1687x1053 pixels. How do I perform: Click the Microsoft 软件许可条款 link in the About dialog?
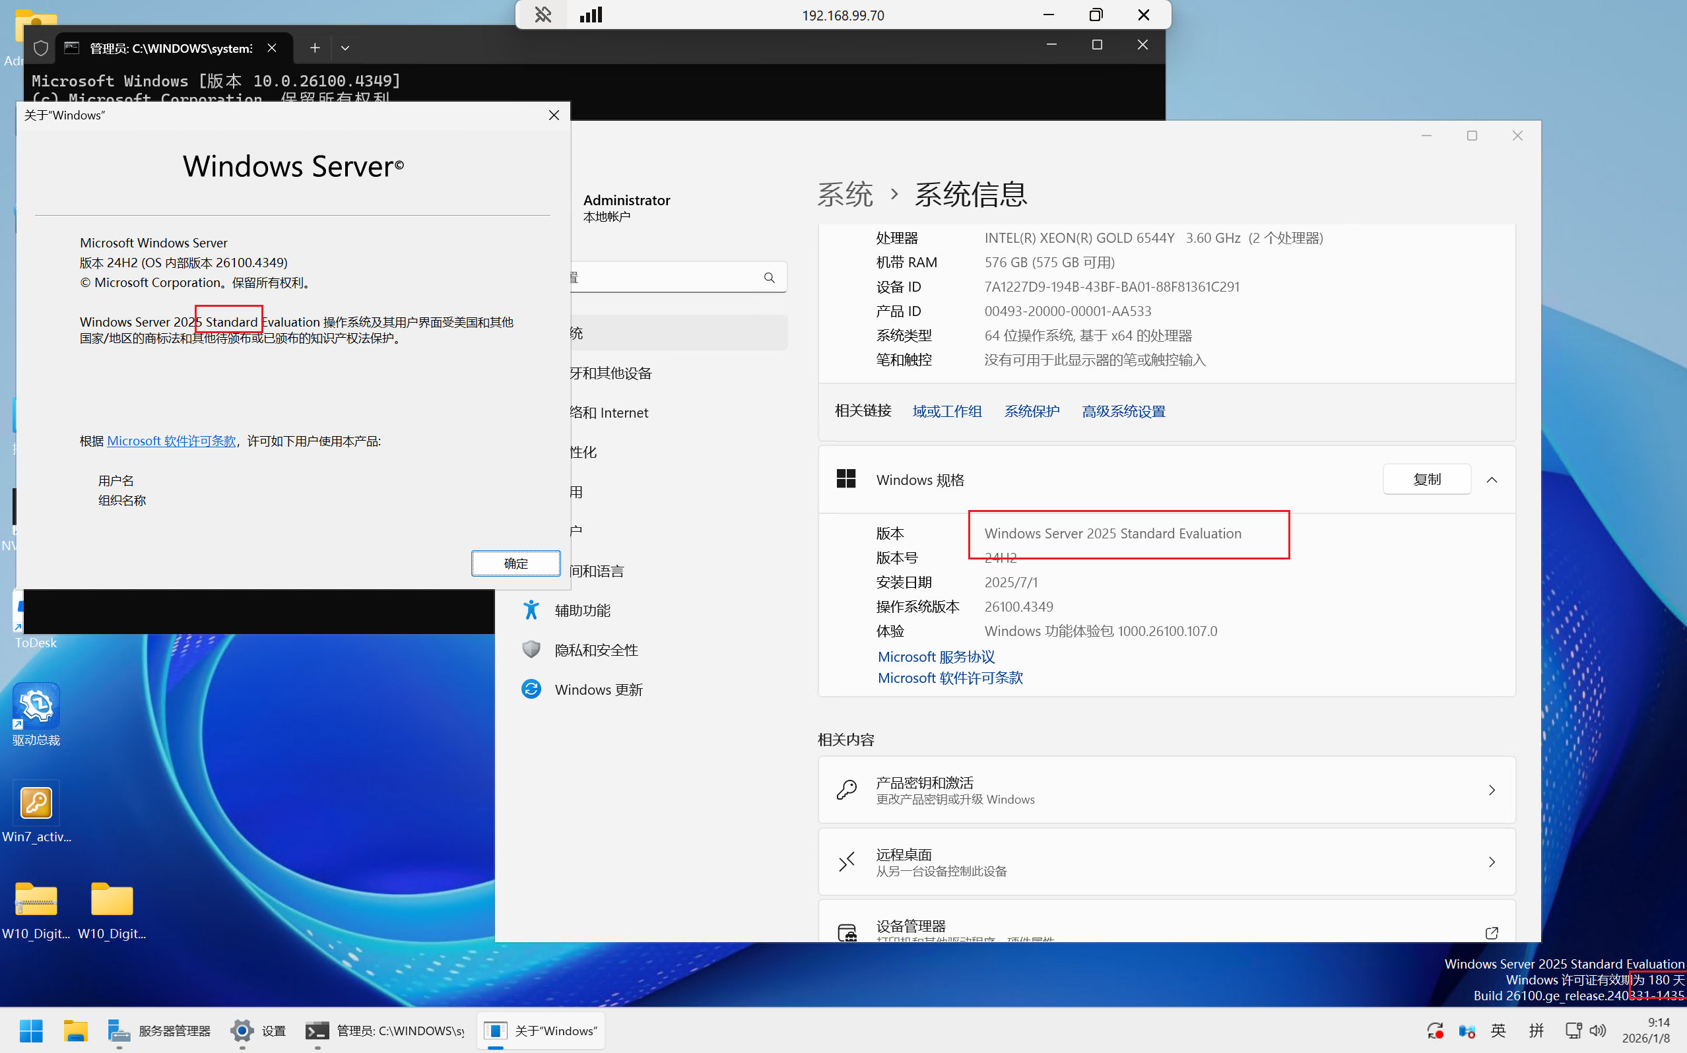172,441
